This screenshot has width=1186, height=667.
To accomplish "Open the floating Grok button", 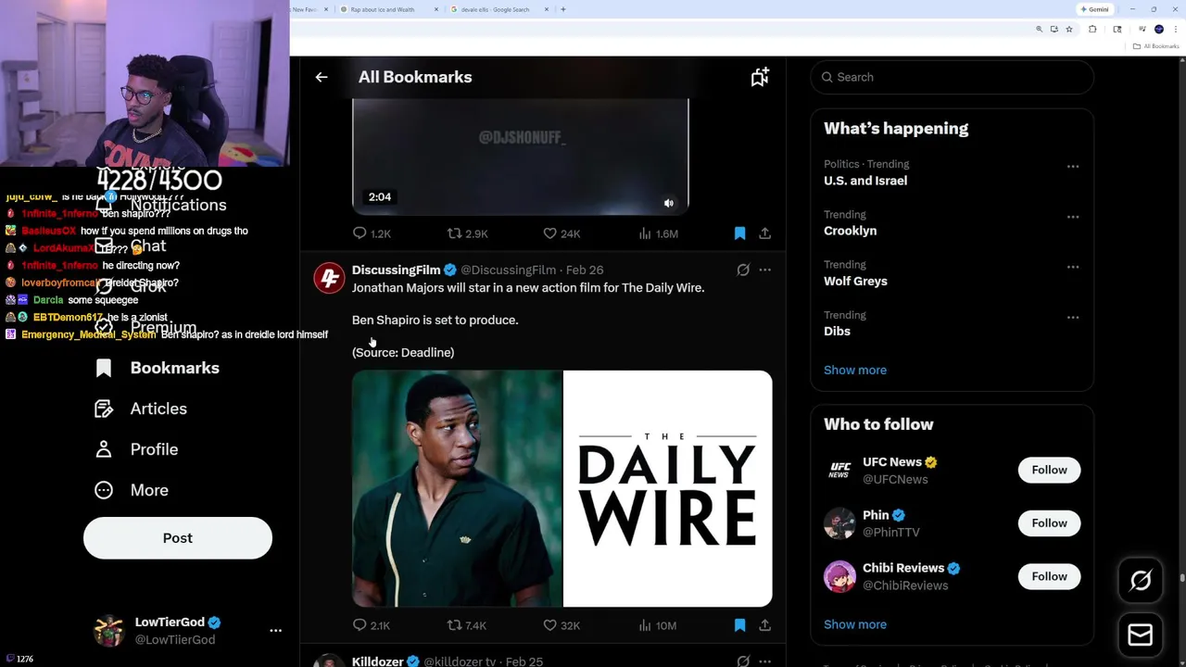I will pyautogui.click(x=1141, y=581).
